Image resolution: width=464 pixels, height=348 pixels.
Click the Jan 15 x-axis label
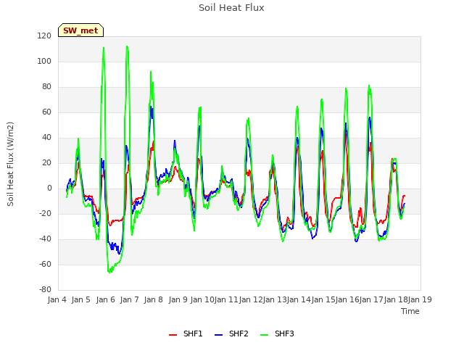pyautogui.click(x=323, y=299)
